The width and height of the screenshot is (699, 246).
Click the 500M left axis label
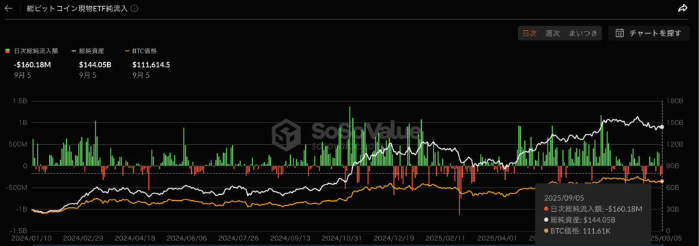[18, 144]
